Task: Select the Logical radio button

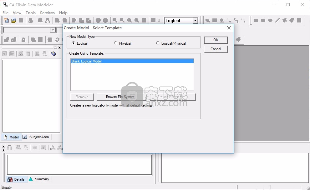Action: point(73,43)
